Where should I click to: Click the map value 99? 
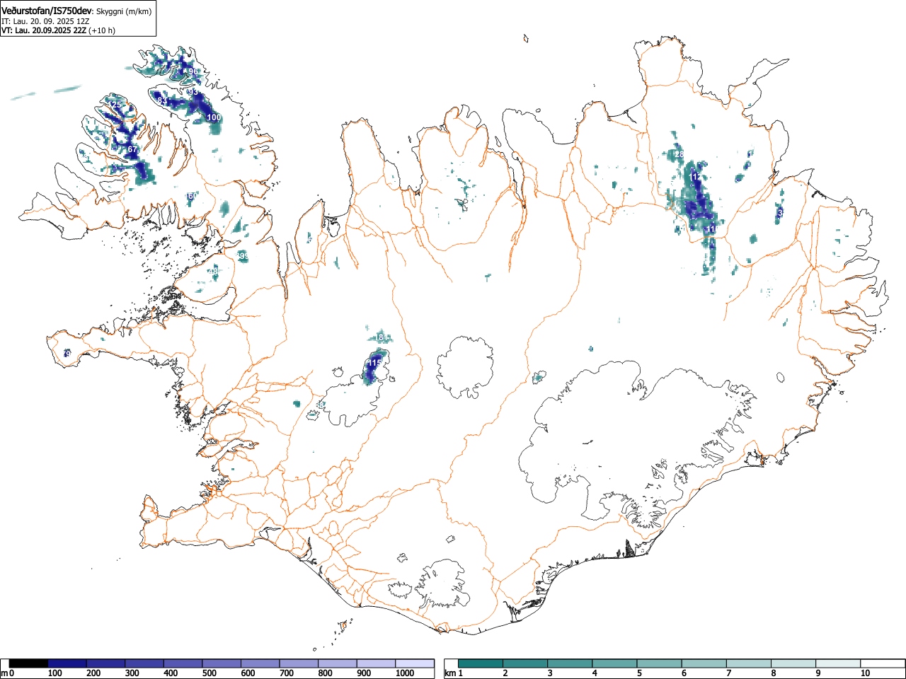pyautogui.click(x=243, y=256)
